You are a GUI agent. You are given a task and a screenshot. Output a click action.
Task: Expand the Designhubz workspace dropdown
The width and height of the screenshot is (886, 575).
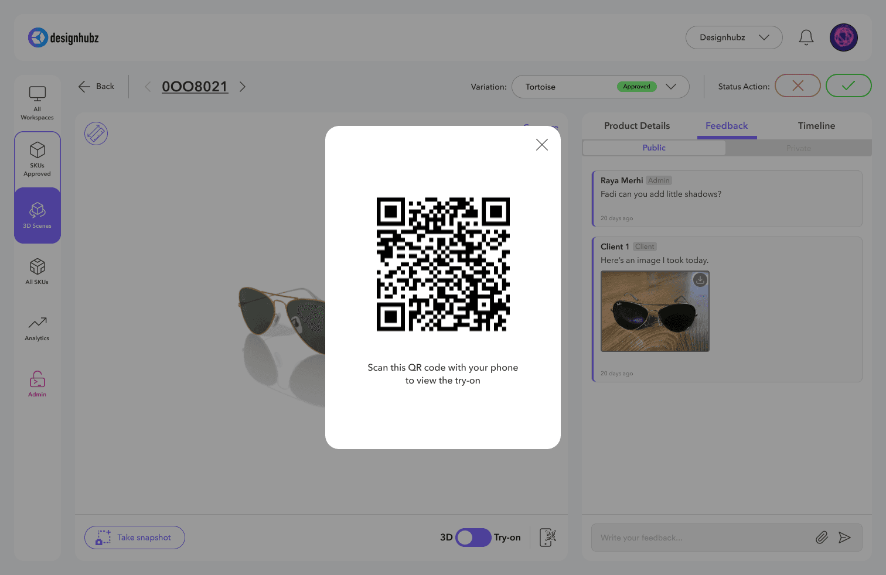point(734,37)
